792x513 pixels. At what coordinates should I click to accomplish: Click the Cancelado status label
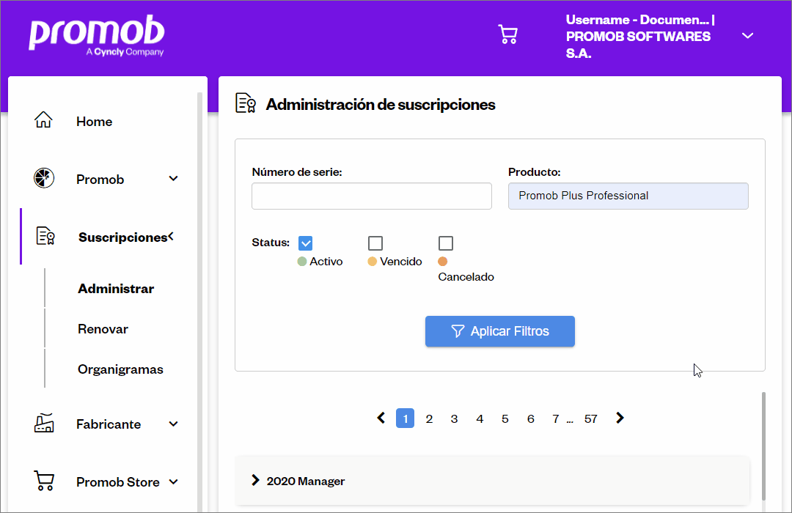(x=466, y=277)
